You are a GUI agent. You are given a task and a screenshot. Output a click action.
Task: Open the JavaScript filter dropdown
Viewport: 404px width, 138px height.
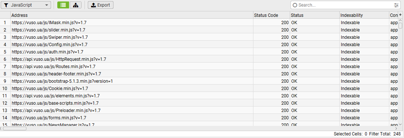(26, 5)
